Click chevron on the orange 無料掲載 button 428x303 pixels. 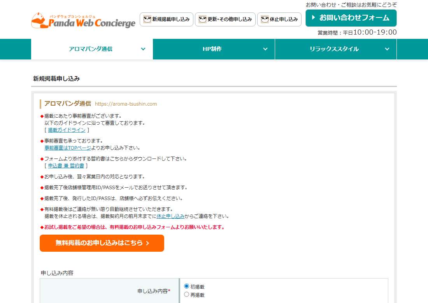148,243
